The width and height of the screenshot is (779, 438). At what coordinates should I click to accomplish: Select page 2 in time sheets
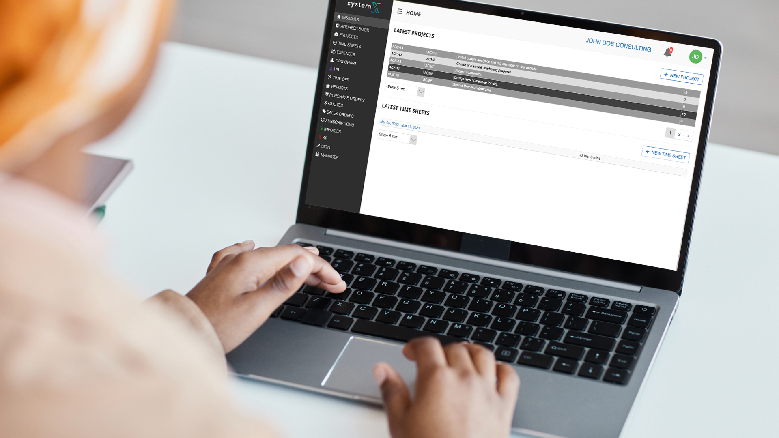click(x=680, y=133)
